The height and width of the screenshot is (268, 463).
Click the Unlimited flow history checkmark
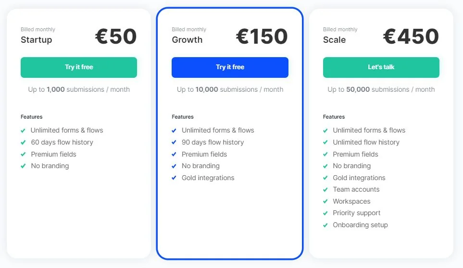(x=325, y=143)
